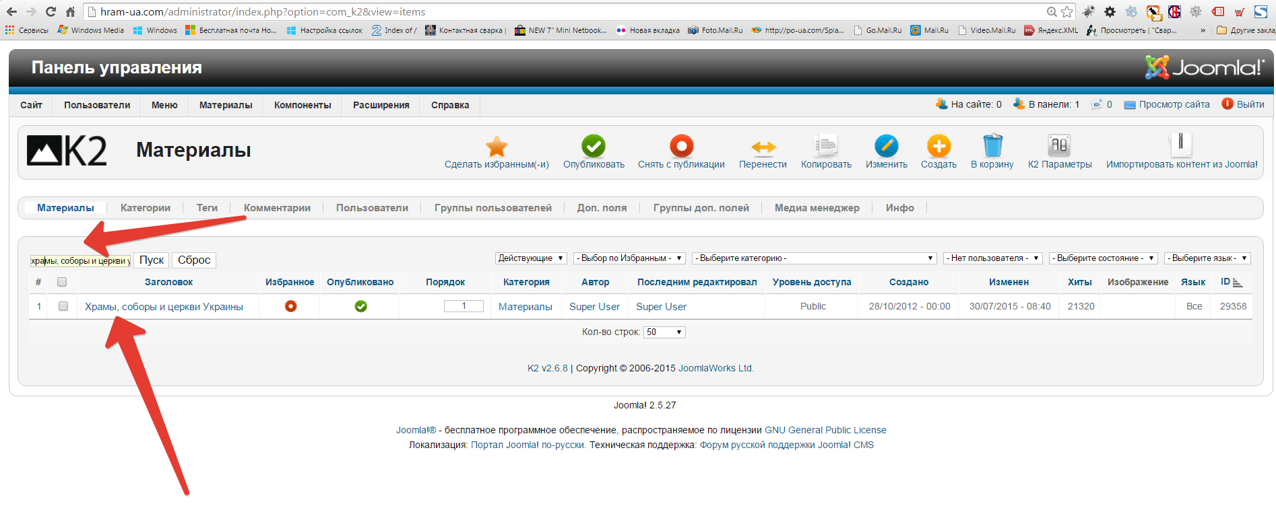1276x510 pixels.
Task: Open Выберите язык dropdown
Action: click(1208, 258)
